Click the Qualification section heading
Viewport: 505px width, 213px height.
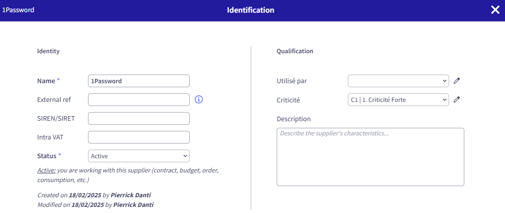[x=294, y=51]
